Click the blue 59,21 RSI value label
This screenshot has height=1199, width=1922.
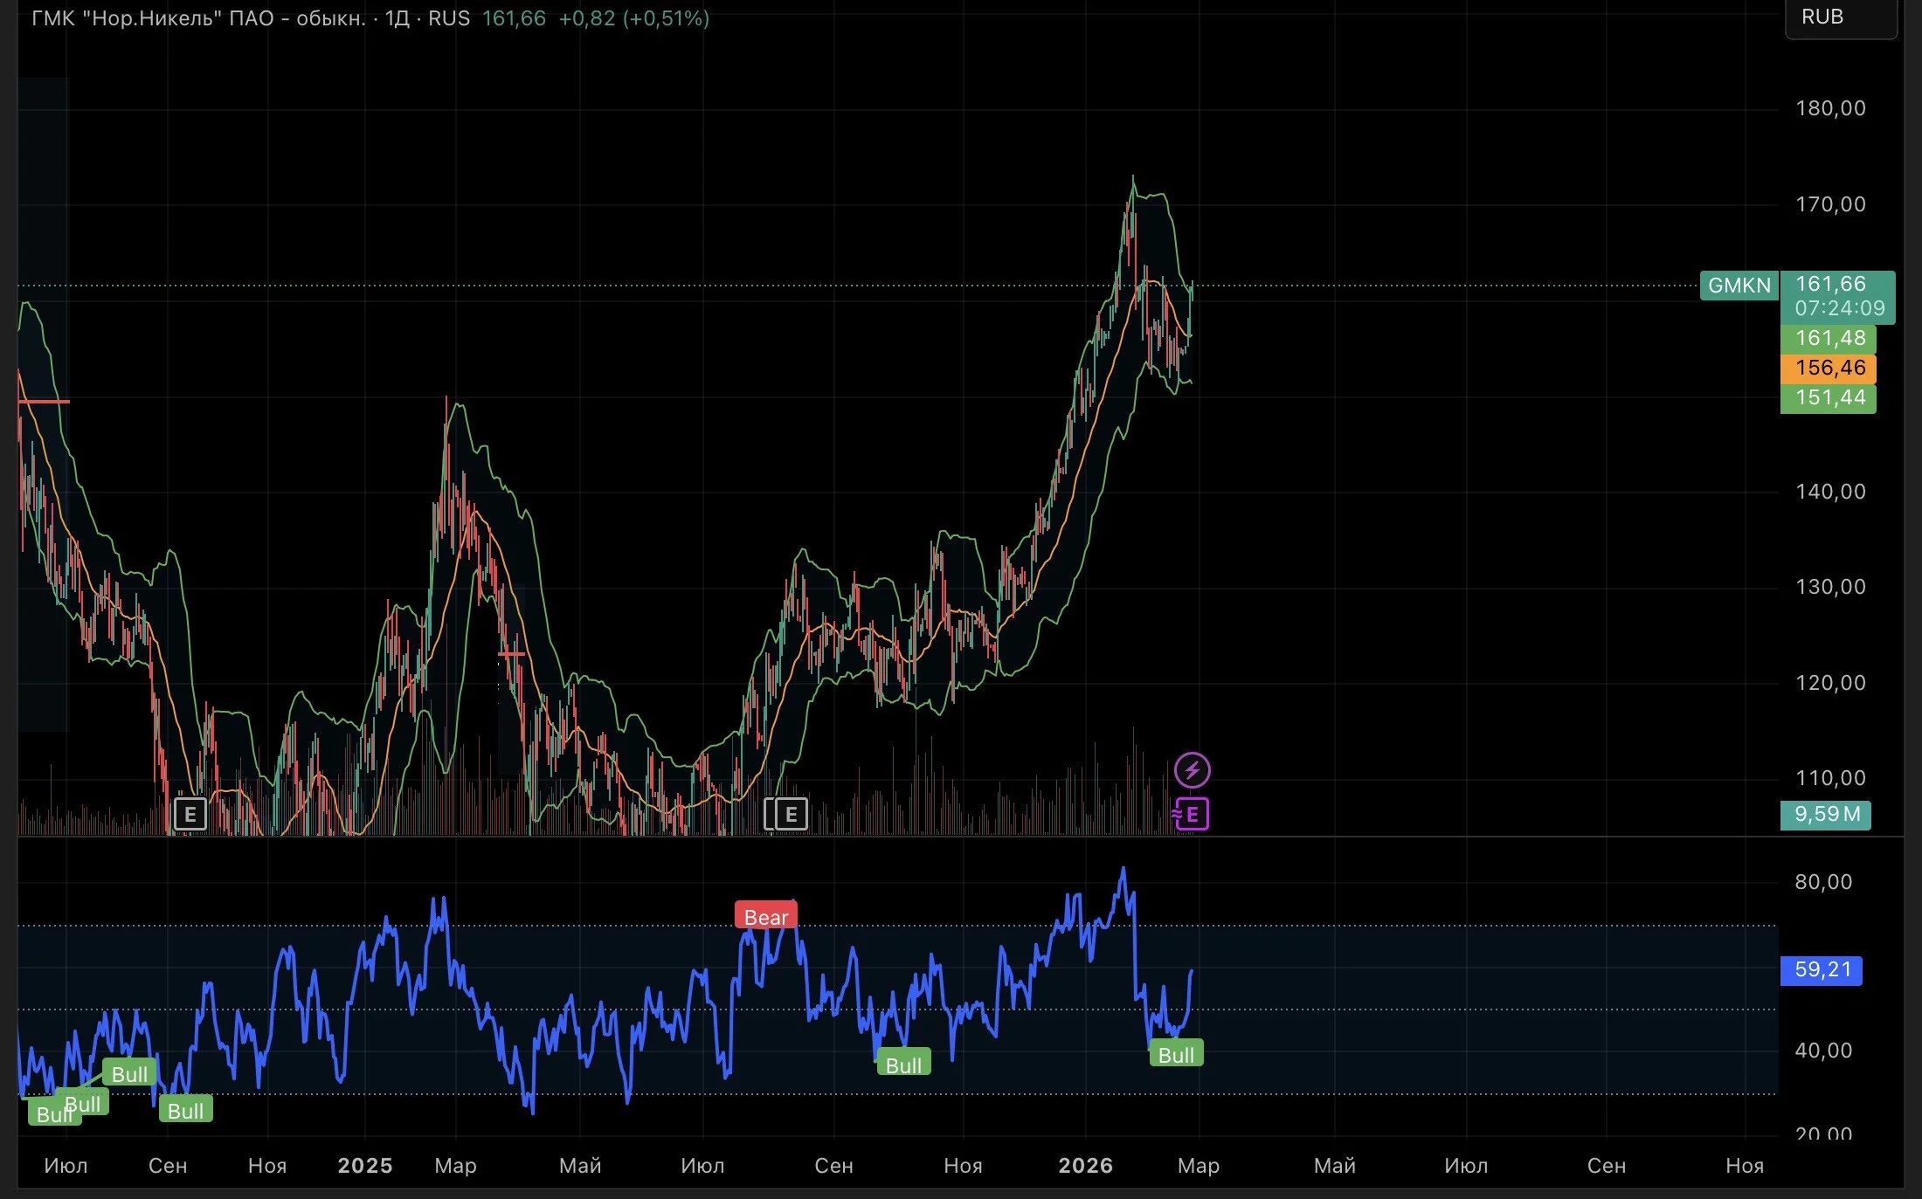[x=1822, y=970]
